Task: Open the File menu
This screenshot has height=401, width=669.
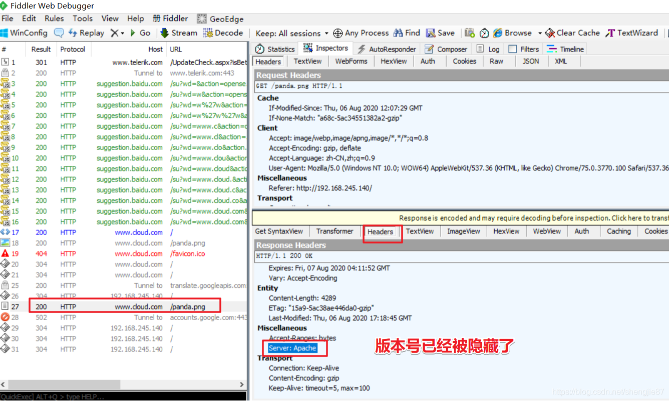Action: (x=7, y=18)
